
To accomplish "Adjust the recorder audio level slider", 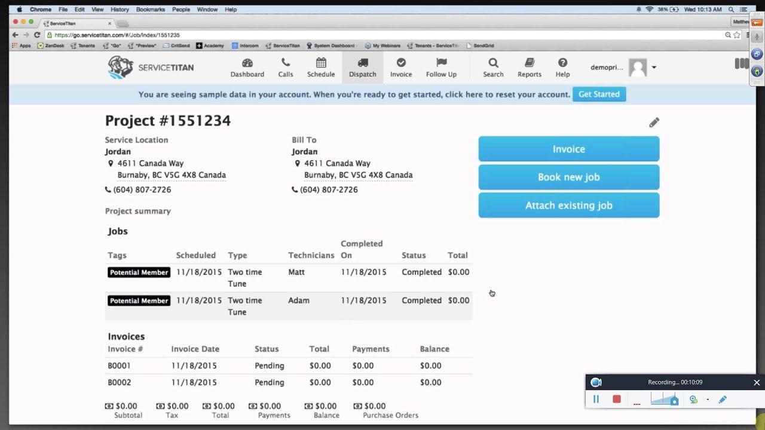I will [x=664, y=399].
